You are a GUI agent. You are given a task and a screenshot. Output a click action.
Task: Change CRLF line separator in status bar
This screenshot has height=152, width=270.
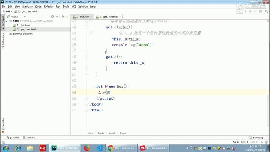coord(245,142)
